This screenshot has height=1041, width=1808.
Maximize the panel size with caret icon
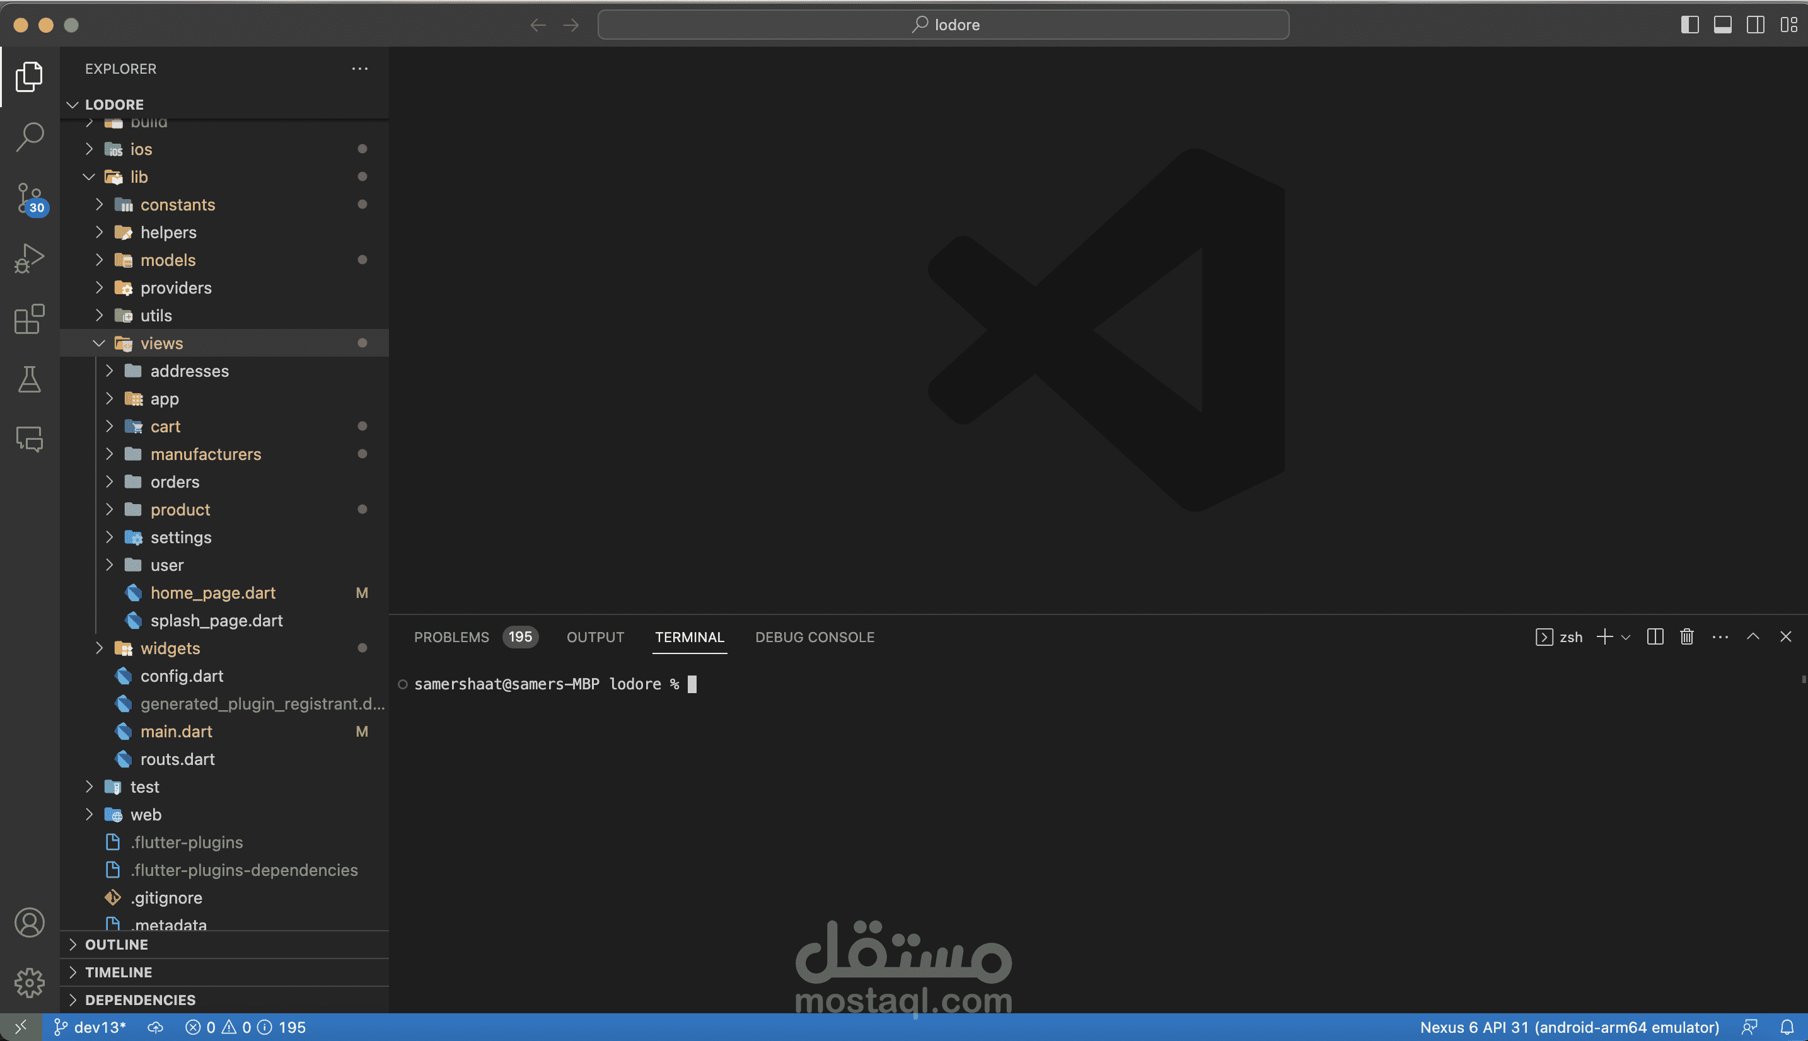(x=1753, y=636)
